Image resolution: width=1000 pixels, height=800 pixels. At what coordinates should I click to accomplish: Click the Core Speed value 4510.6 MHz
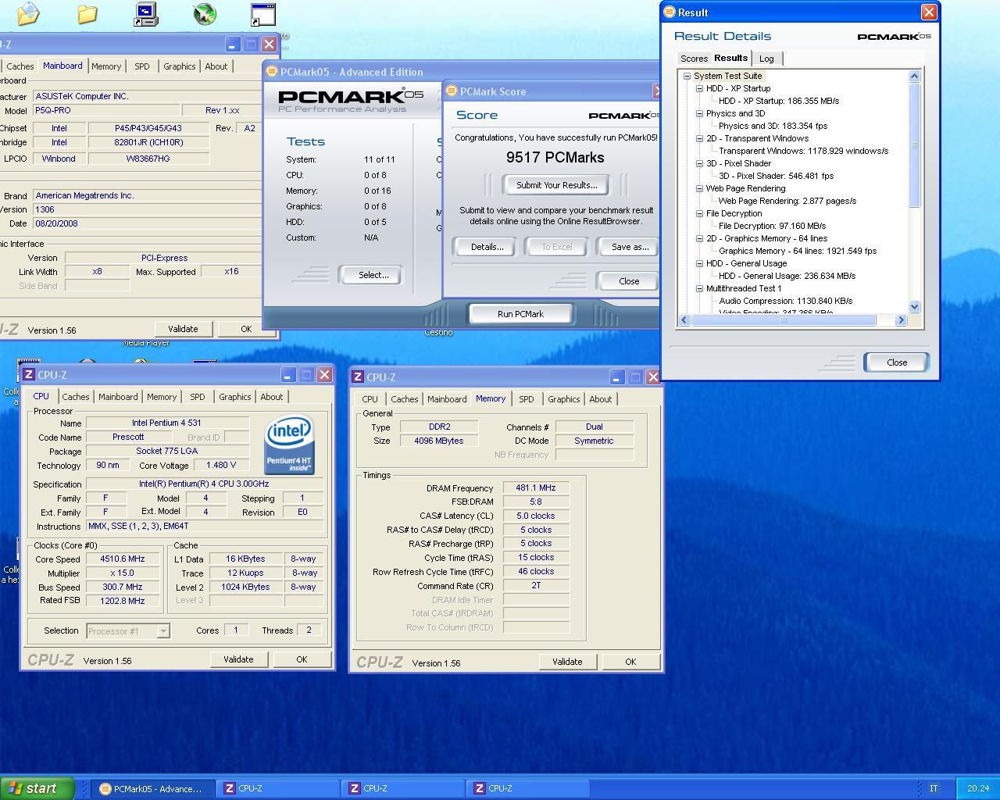click(x=122, y=559)
